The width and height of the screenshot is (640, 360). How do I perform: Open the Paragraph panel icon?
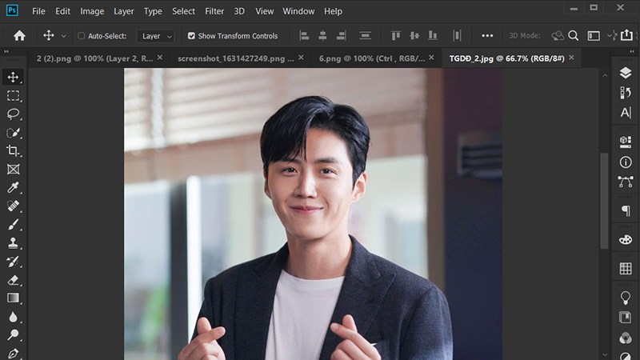(x=626, y=210)
